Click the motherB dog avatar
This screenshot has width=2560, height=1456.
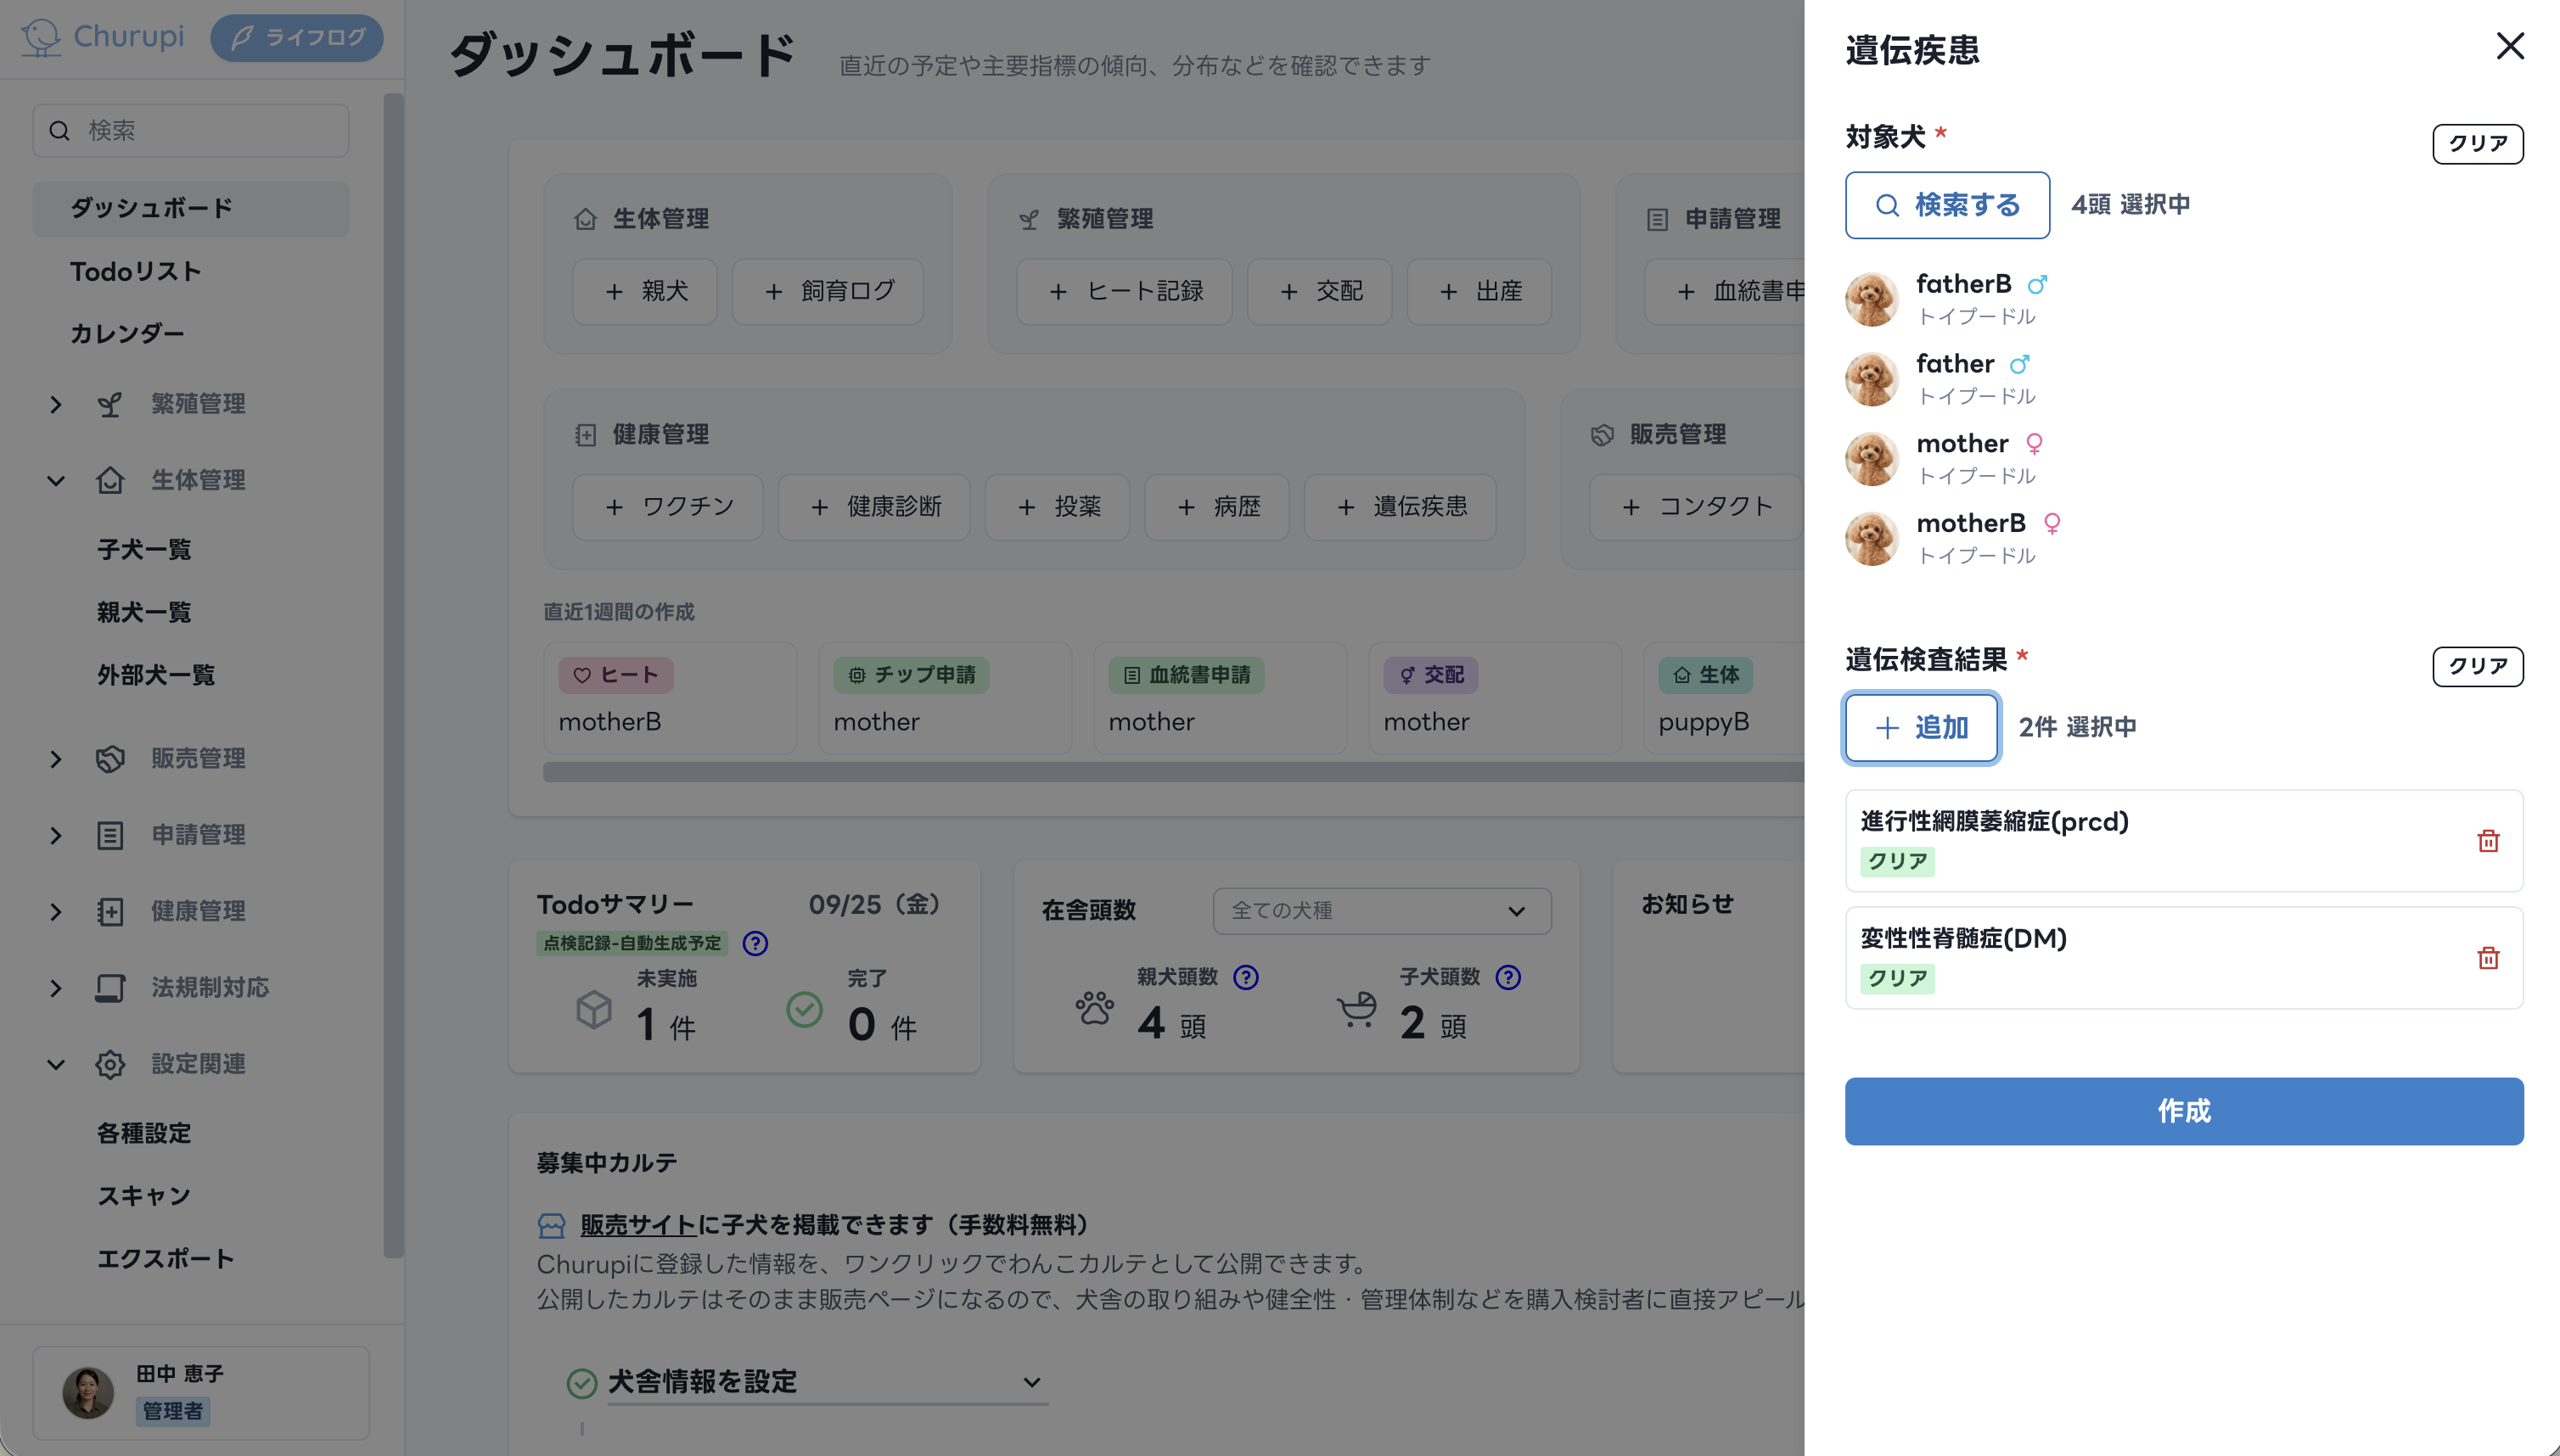pyautogui.click(x=1871, y=539)
